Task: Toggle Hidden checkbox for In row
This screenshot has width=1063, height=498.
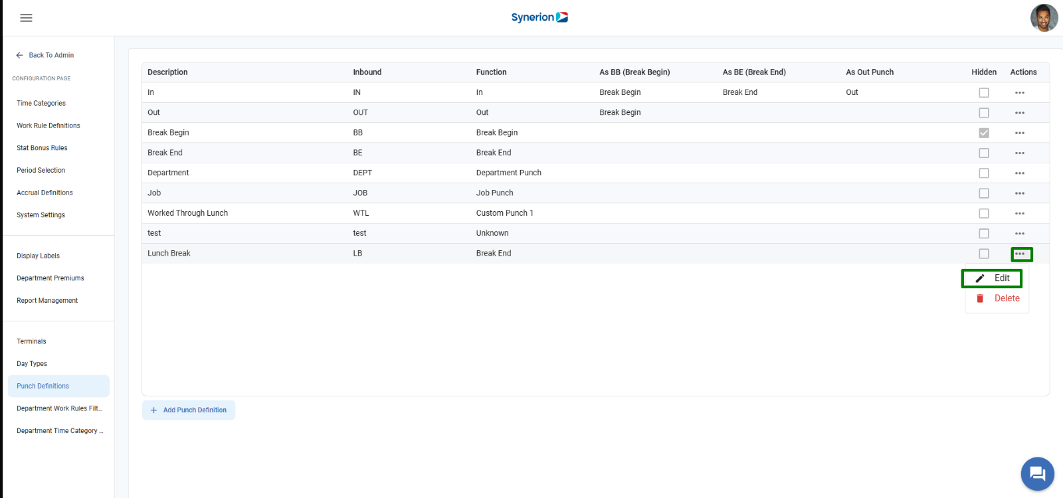Action: click(984, 93)
